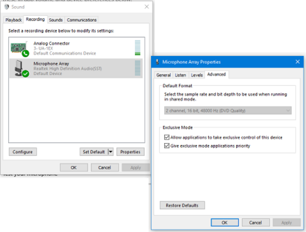Viewport: 306px width, 232px height.
Task: Select the Microphone Array device name
Action: pyautogui.click(x=51, y=64)
